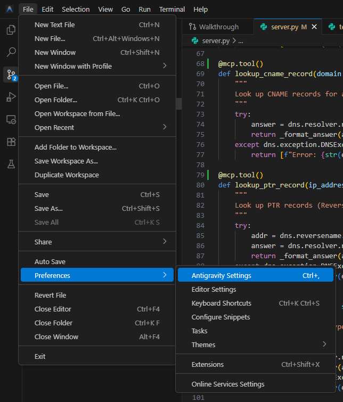Image resolution: width=343 pixels, height=402 pixels.
Task: Open the Remote Explorer icon
Action: [11, 119]
